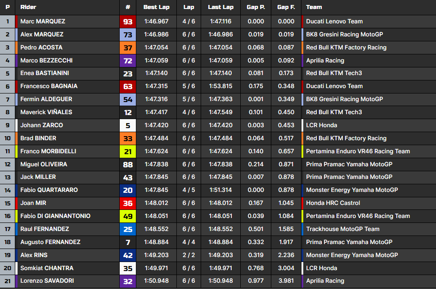The height and width of the screenshot is (289, 436).
Task: Select Pedro Acosta's orange number 37 badge
Action: [128, 48]
